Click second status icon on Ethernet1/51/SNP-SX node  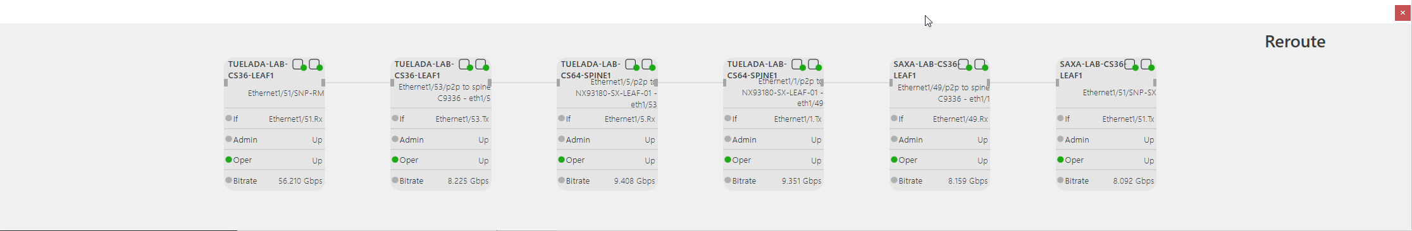click(1147, 64)
